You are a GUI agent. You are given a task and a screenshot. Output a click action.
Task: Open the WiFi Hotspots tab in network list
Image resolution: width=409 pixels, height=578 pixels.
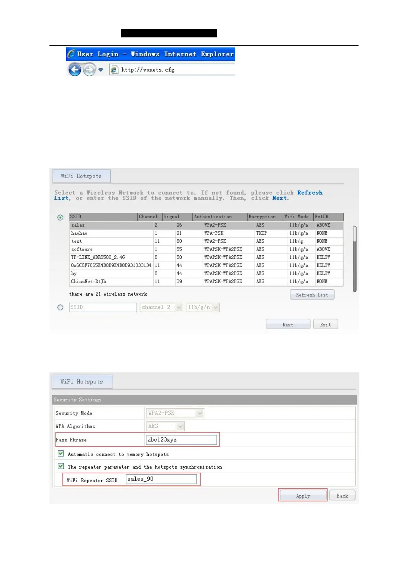click(81, 176)
